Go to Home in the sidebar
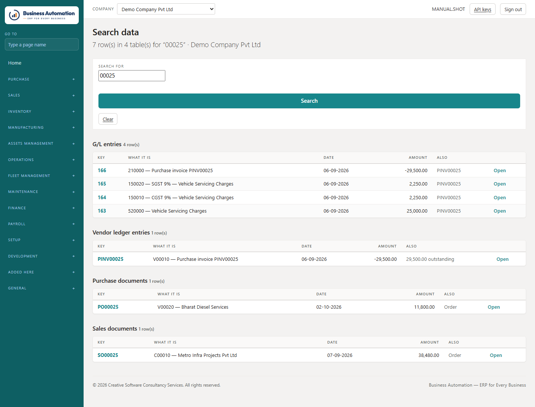This screenshot has height=407, width=535. pyautogui.click(x=15, y=63)
